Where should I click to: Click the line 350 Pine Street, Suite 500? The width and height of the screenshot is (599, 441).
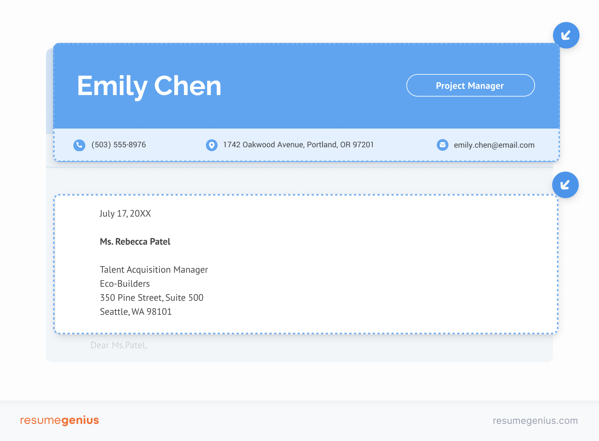(152, 298)
